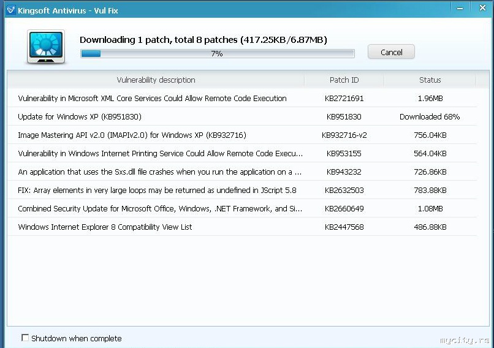Screen dimensions: 494x348
Task: Select FIX: Array elements JScript 5.8 row
Action: (242, 190)
